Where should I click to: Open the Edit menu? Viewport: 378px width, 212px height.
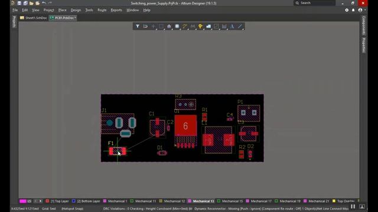click(x=25, y=10)
